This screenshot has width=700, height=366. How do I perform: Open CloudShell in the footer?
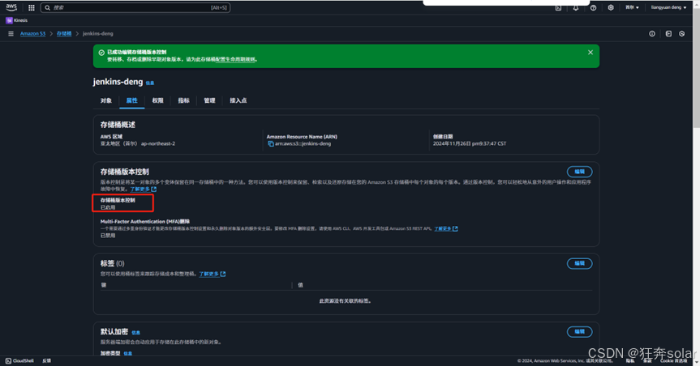19,360
